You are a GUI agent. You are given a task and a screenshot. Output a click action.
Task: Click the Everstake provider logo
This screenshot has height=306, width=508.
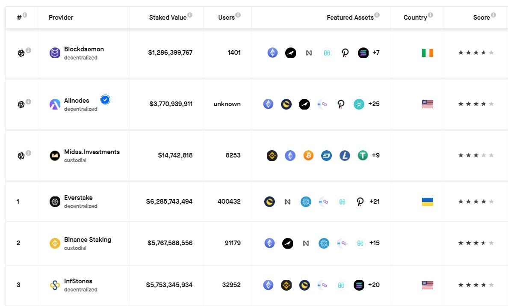click(x=55, y=202)
